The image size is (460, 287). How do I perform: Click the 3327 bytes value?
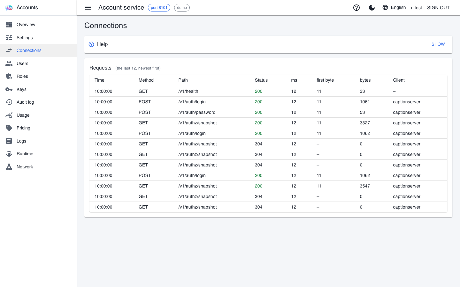pyautogui.click(x=365, y=123)
